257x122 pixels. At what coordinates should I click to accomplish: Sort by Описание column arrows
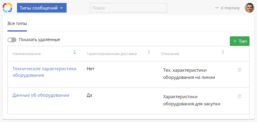(223, 52)
